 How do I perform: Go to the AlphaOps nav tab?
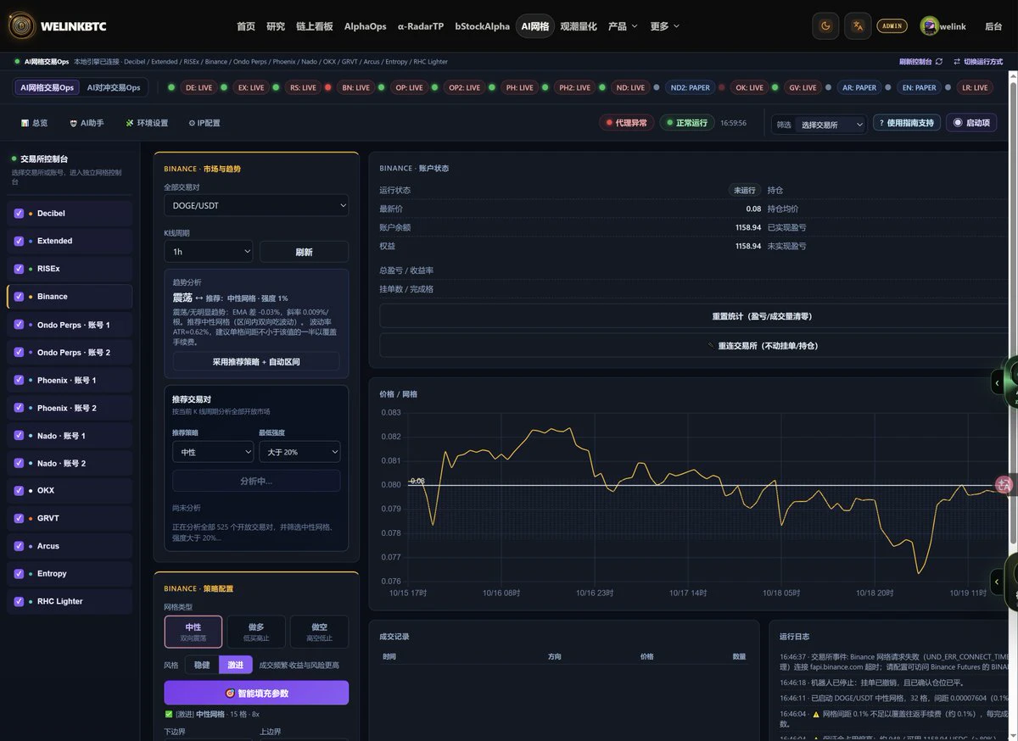pos(366,26)
